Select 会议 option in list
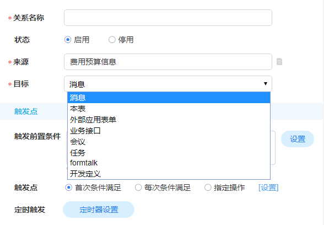 click(x=169, y=141)
